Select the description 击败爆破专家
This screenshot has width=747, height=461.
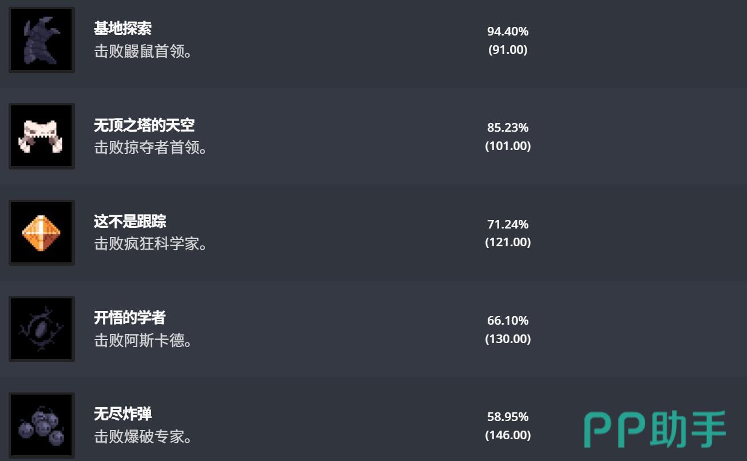tap(143, 437)
